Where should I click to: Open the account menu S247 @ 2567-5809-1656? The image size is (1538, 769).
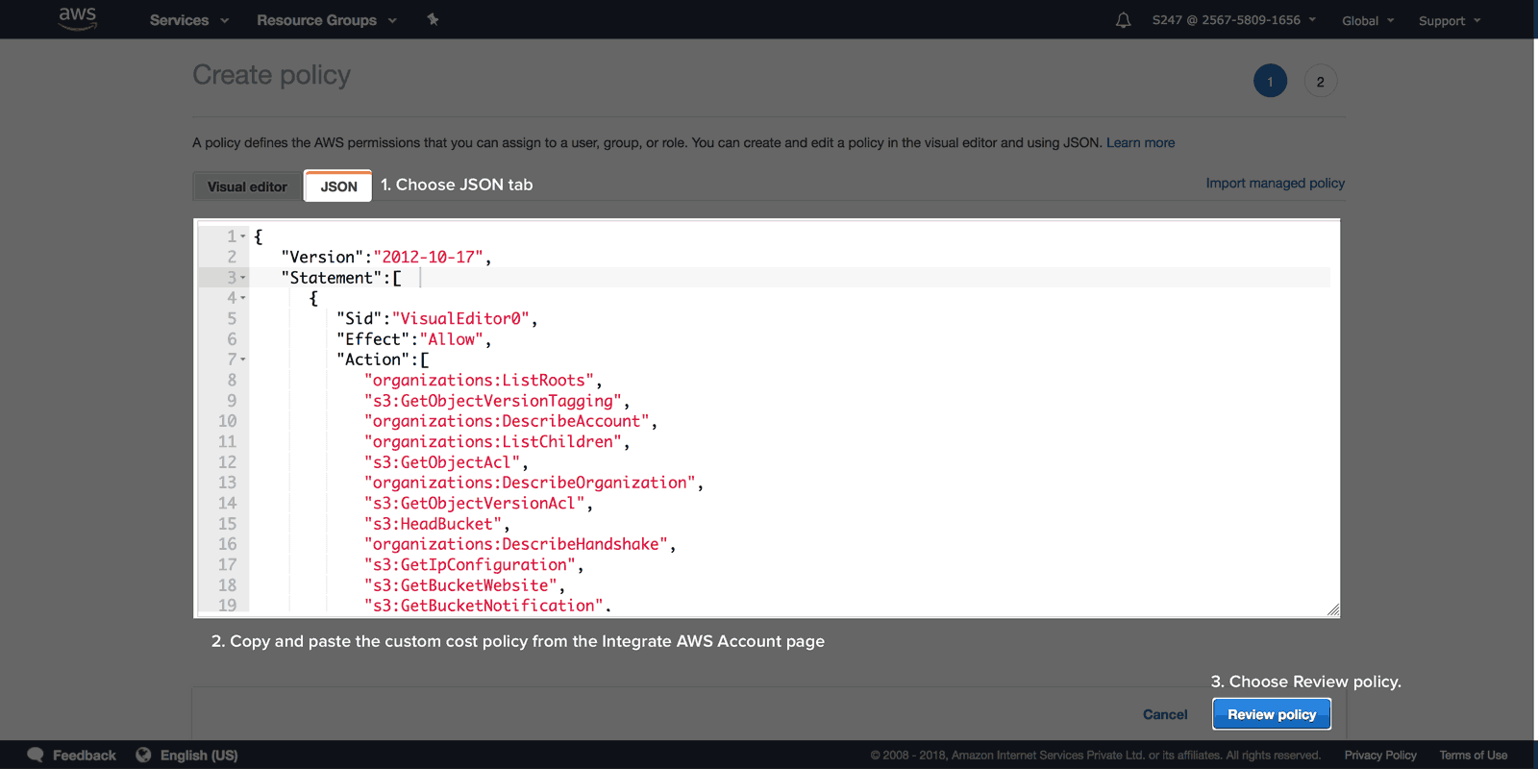tap(1234, 20)
